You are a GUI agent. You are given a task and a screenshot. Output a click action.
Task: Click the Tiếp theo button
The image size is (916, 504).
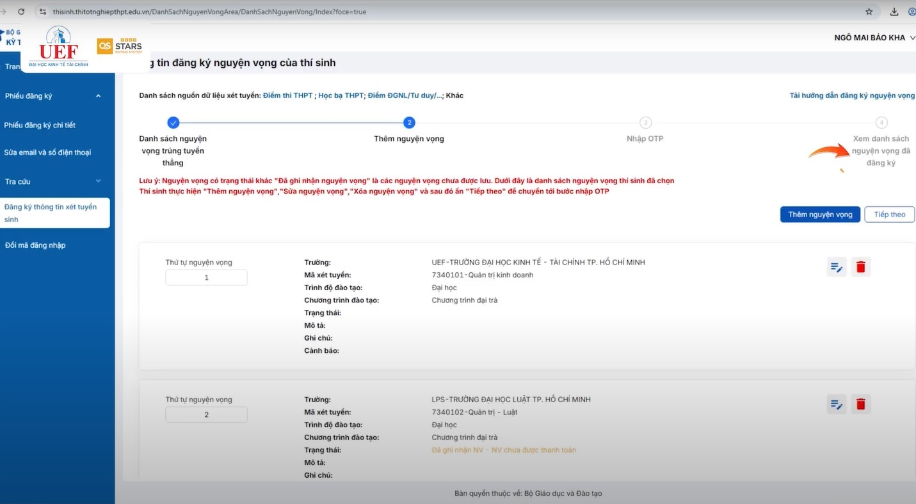(889, 215)
